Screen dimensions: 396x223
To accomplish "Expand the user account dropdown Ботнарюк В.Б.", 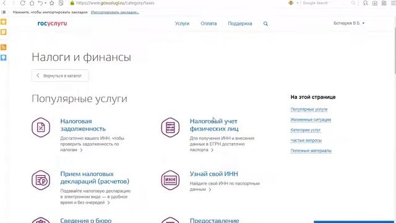I will click(349, 24).
